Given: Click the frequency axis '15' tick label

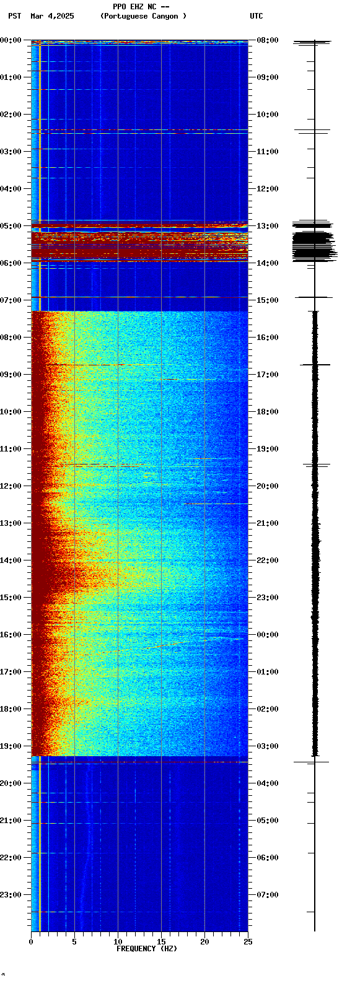Looking at the screenshot, I should tap(161, 942).
